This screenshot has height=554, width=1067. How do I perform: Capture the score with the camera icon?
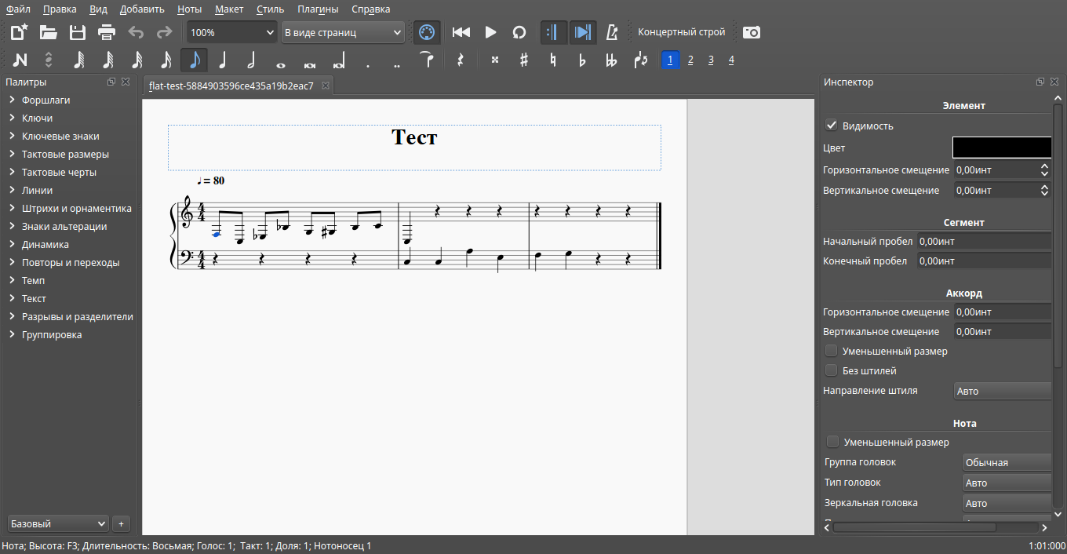pyautogui.click(x=751, y=32)
